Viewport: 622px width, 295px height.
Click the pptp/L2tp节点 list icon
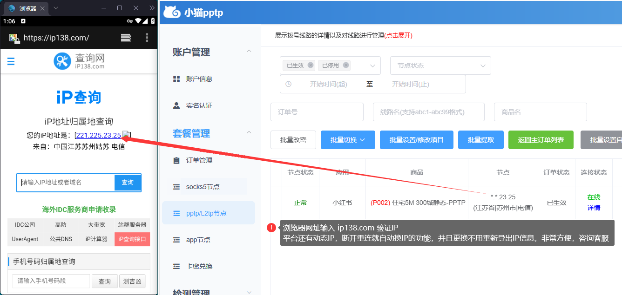coord(176,213)
